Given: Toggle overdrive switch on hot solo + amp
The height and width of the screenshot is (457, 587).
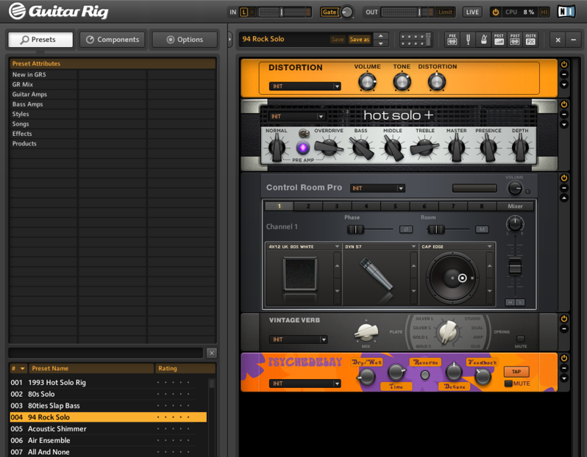Looking at the screenshot, I should click(x=304, y=133).
